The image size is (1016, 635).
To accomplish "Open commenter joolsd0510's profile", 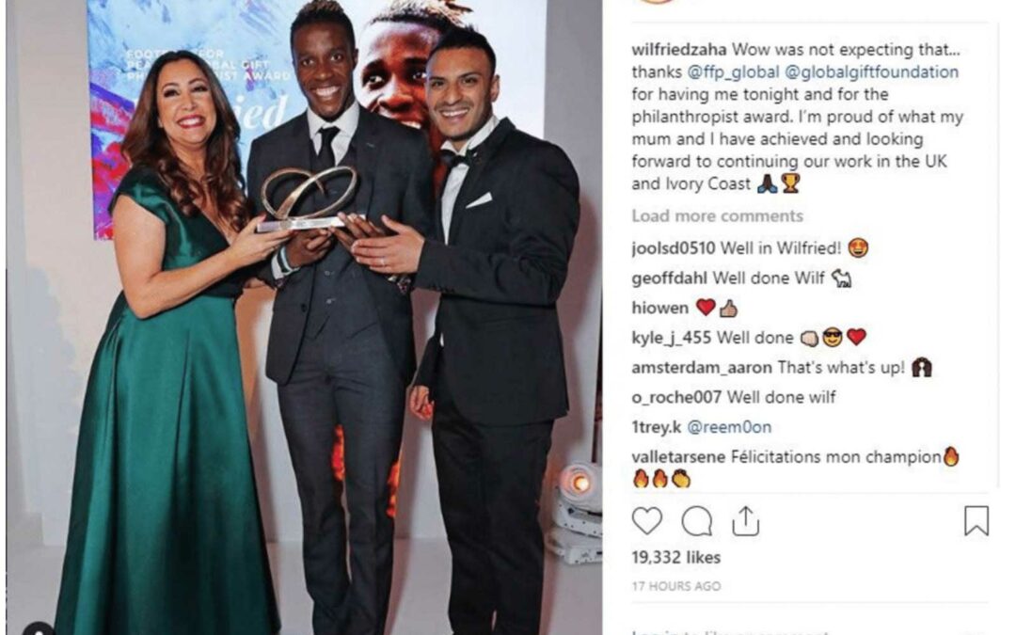I will point(674,248).
